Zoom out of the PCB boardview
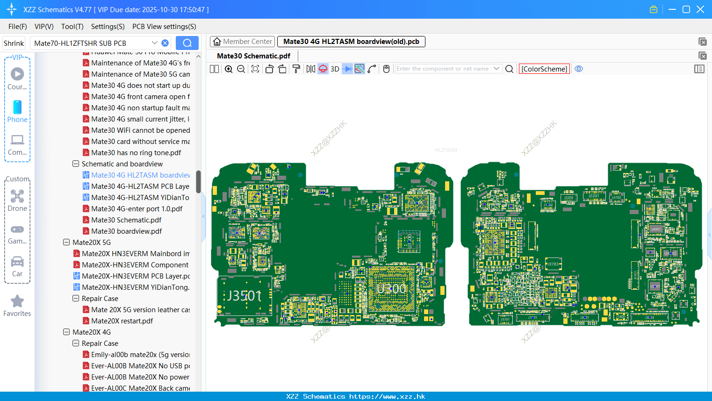 pos(241,69)
